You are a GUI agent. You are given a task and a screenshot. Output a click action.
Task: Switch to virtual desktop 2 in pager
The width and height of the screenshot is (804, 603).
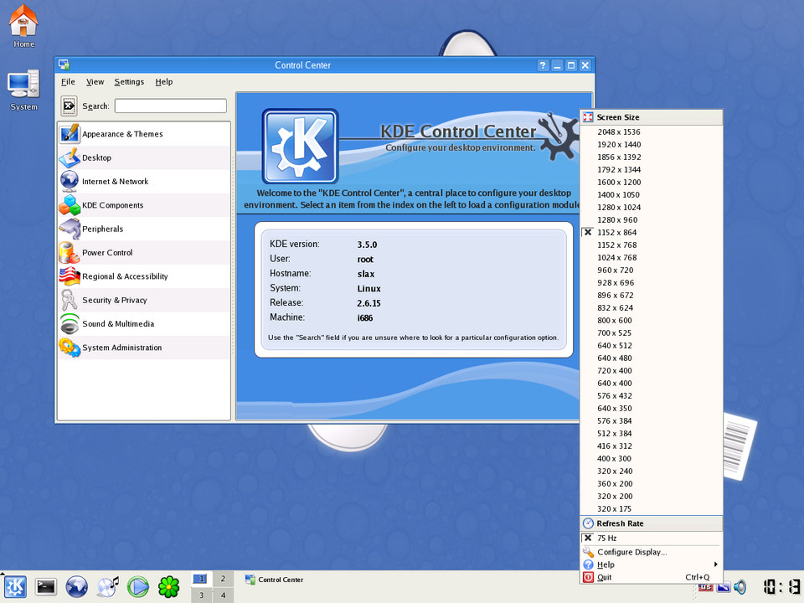pos(223,579)
